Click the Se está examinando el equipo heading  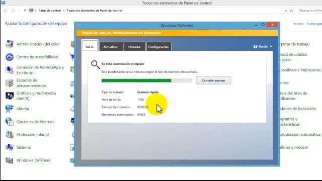123,64
